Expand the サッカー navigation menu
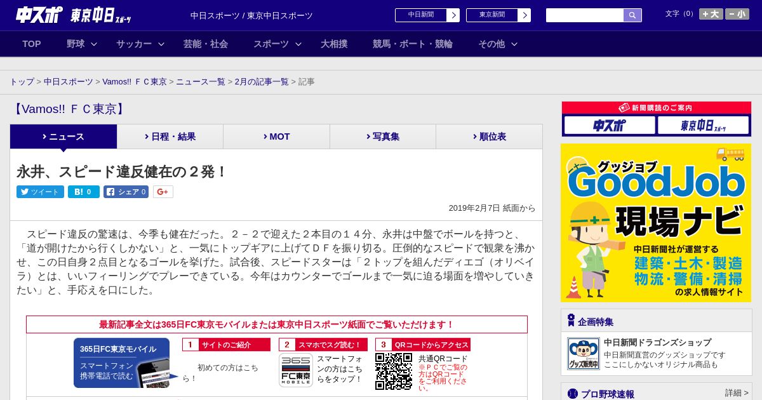762x400 pixels. click(x=140, y=44)
